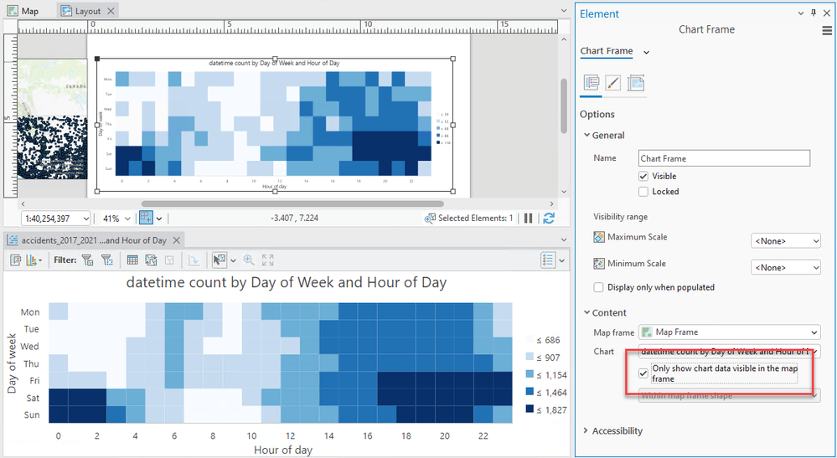Open the Minimum Scale dropdown
This screenshot has width=837, height=458.
click(x=786, y=267)
